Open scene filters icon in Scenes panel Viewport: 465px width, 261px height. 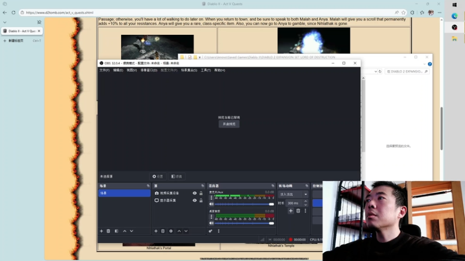click(116, 231)
